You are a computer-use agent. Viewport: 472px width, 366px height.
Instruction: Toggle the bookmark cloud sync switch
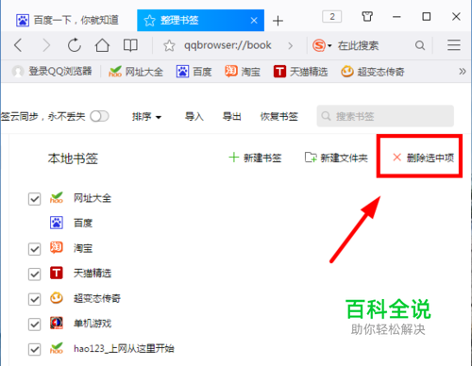99,116
